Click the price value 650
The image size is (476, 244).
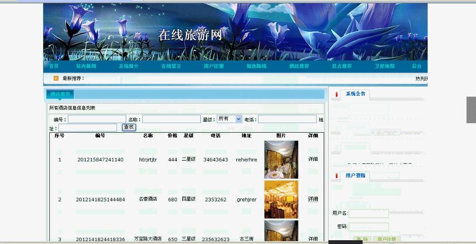[x=172, y=239]
